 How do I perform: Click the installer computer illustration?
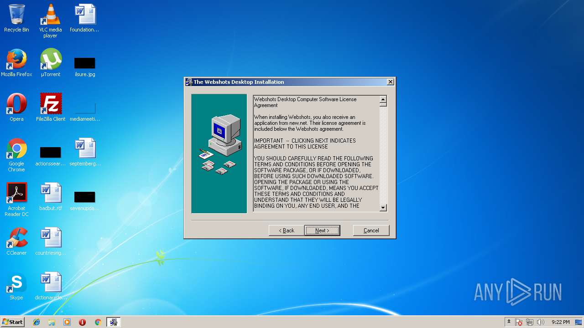(x=219, y=154)
